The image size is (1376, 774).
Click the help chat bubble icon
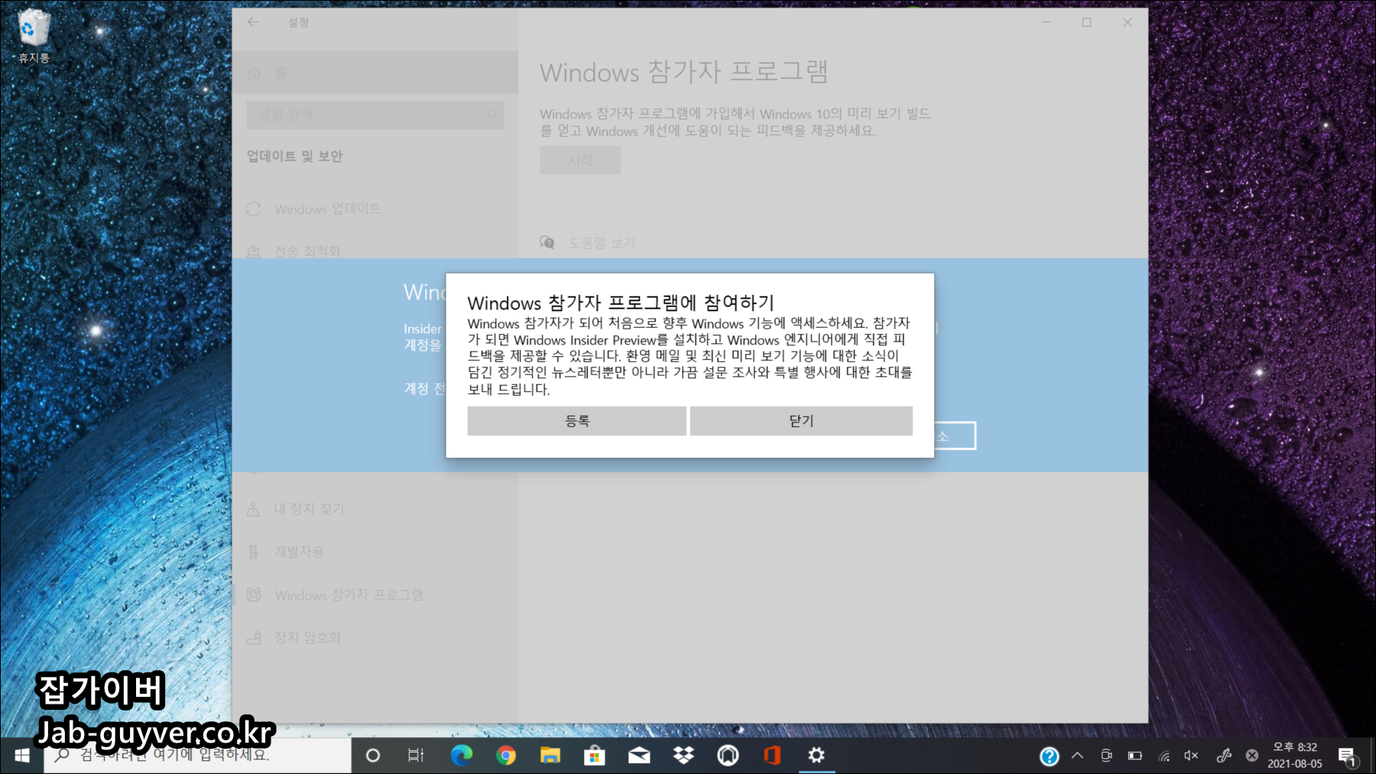click(547, 242)
